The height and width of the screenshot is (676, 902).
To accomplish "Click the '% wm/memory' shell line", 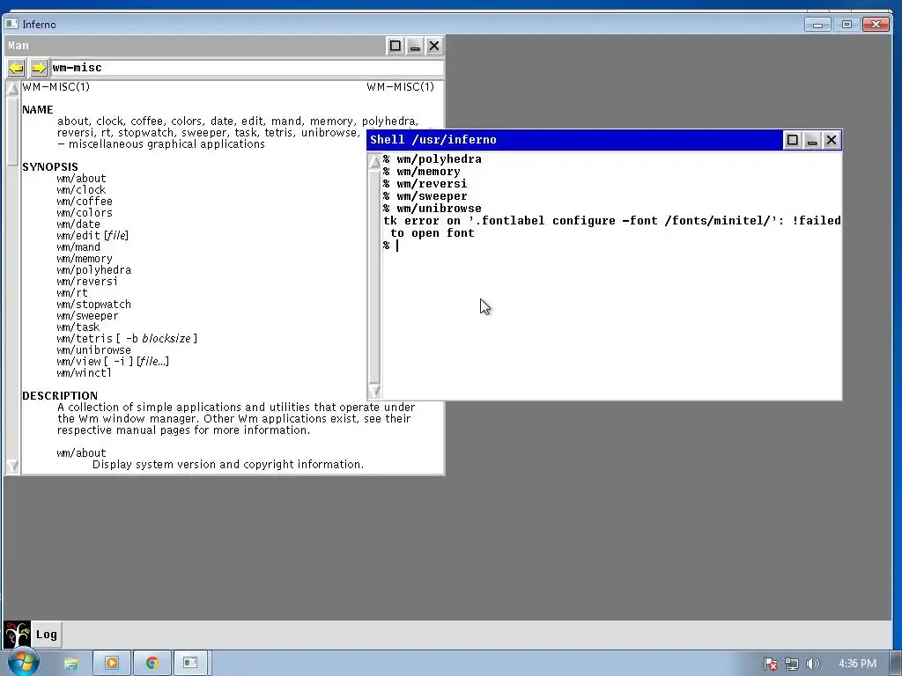I will pos(422,172).
